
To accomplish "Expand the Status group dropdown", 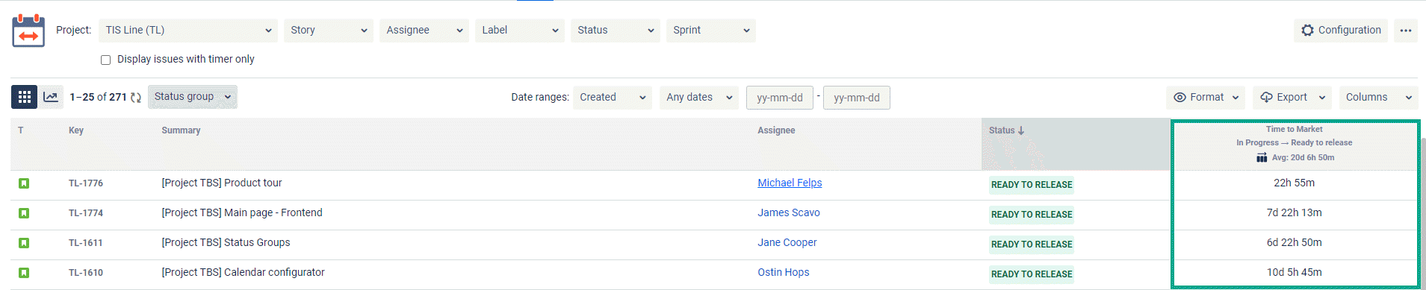I will 193,97.
